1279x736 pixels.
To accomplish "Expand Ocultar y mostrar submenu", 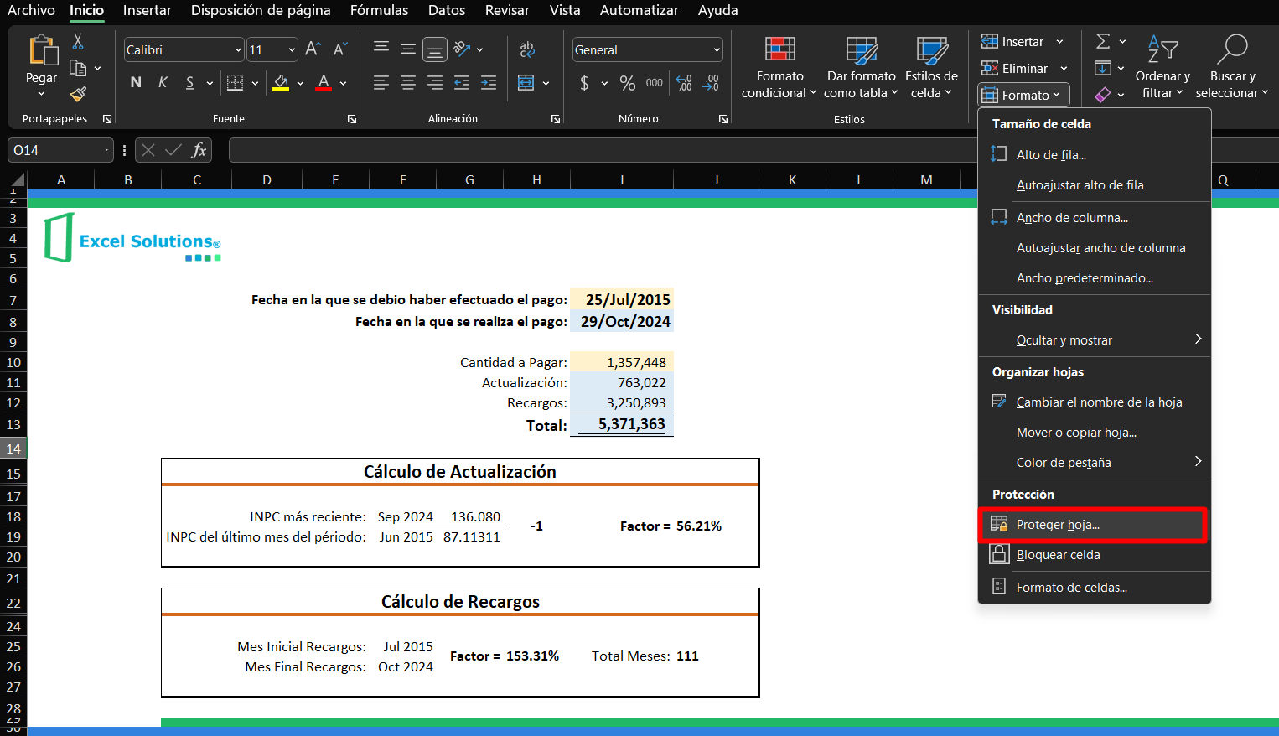I will click(1095, 340).
